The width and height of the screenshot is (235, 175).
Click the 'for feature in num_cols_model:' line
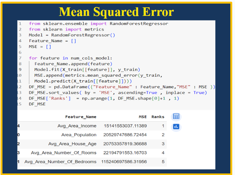tap(70, 58)
